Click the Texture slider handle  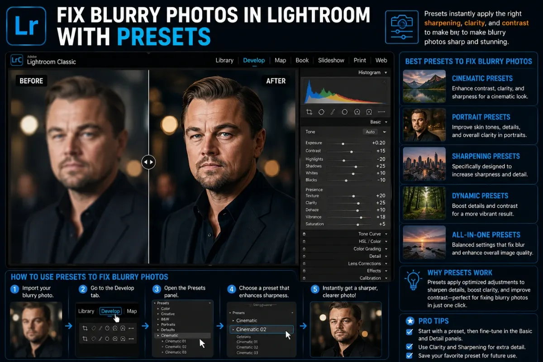tap(353, 196)
